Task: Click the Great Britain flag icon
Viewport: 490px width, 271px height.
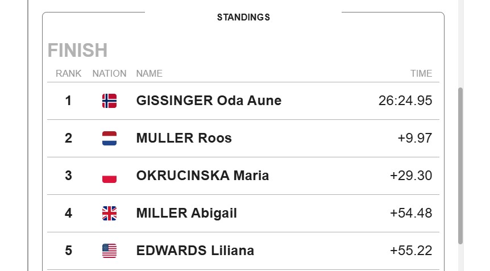Action: [x=109, y=213]
